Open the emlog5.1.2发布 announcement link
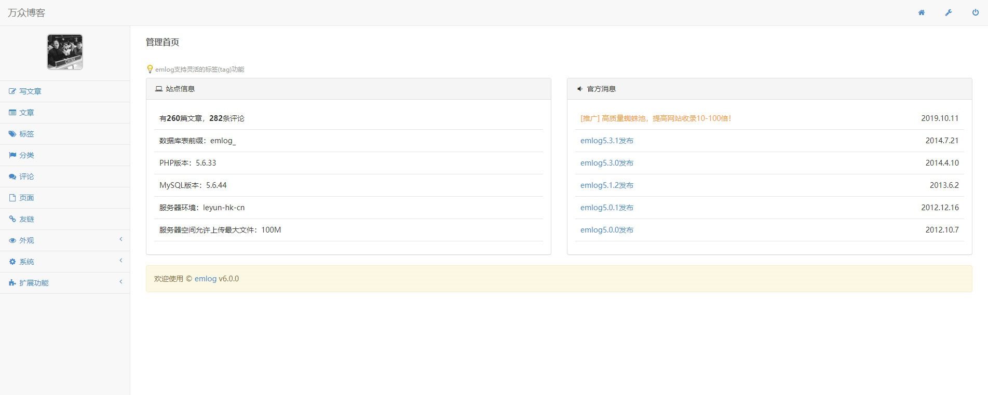This screenshot has width=988, height=395. pos(606,185)
